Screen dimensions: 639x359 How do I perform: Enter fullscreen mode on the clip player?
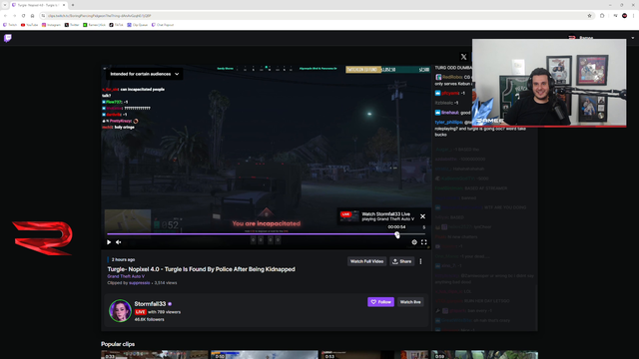[x=423, y=242]
